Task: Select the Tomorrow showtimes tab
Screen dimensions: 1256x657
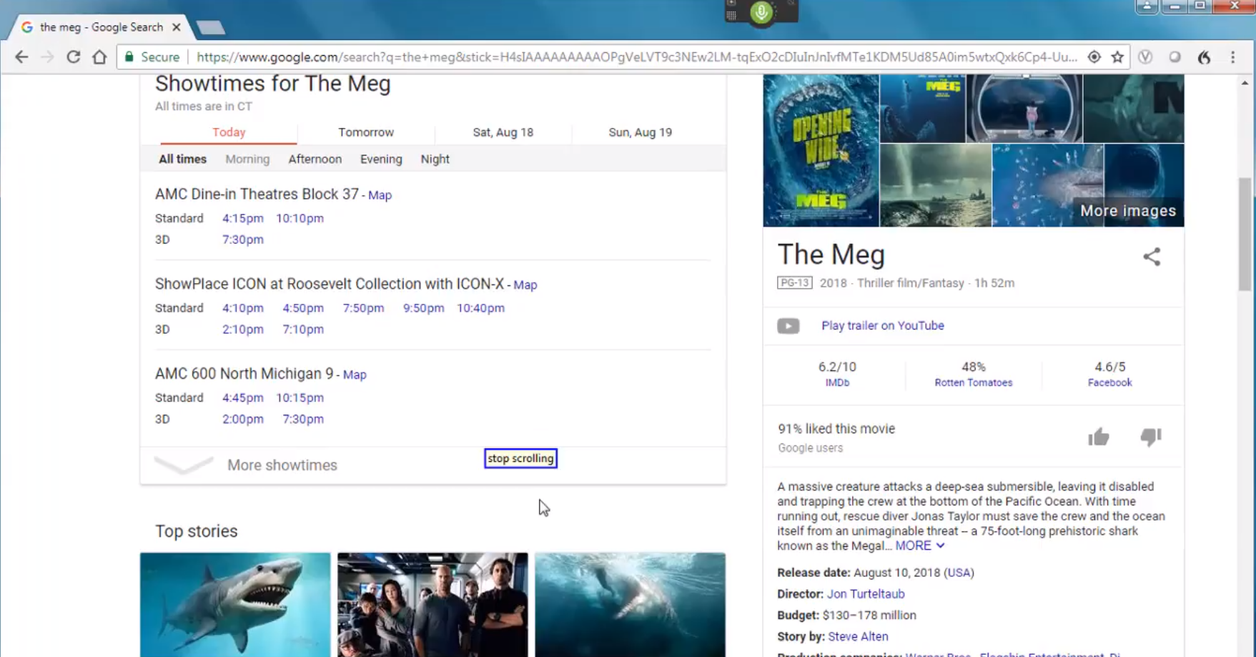Action: click(x=366, y=132)
